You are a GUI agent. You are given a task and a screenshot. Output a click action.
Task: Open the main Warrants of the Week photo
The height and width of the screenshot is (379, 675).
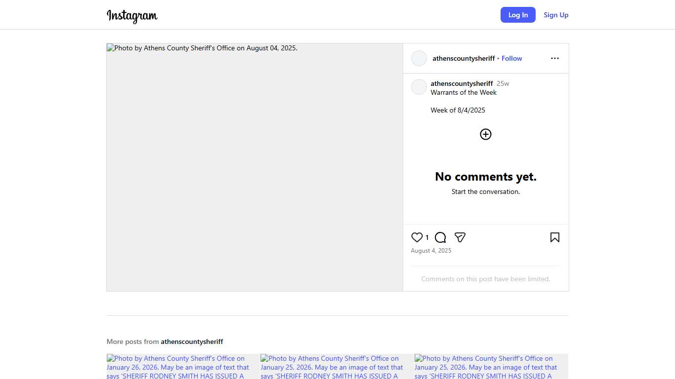tap(254, 167)
